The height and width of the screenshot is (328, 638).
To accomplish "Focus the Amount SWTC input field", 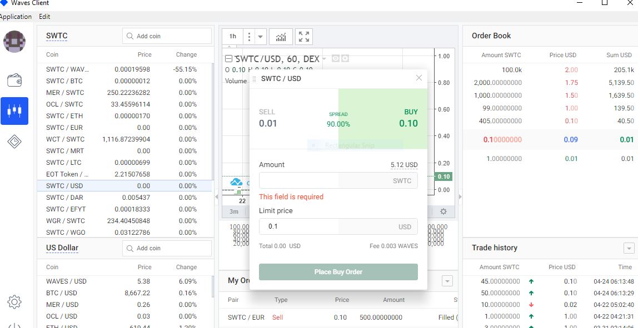I will click(x=338, y=180).
